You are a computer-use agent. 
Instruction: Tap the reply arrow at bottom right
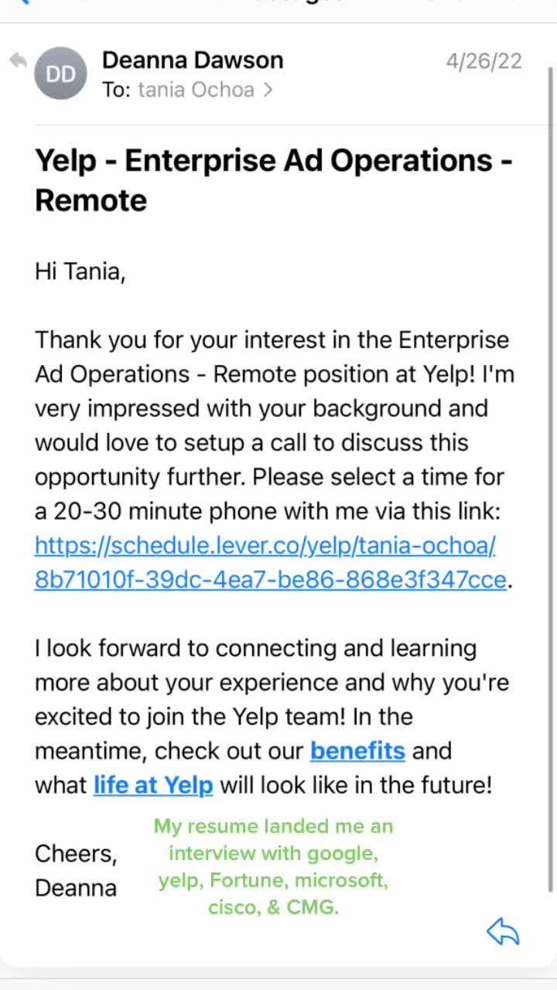pyautogui.click(x=503, y=932)
